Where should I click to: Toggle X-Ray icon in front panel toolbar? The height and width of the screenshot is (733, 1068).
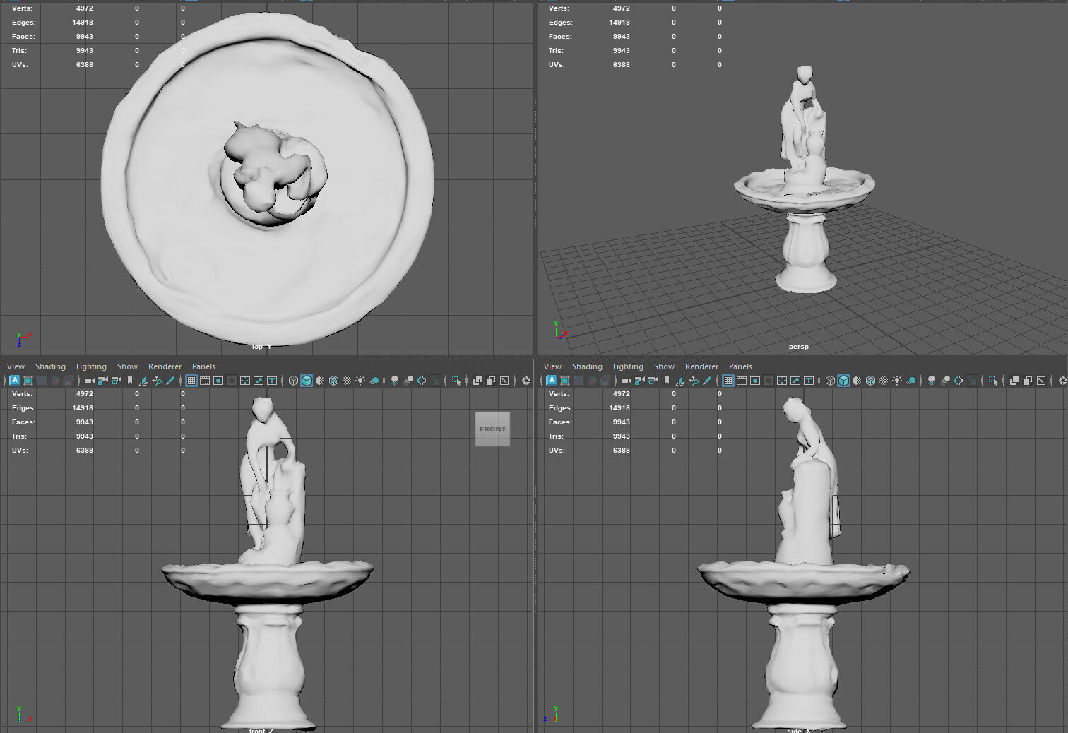pyautogui.click(x=477, y=381)
